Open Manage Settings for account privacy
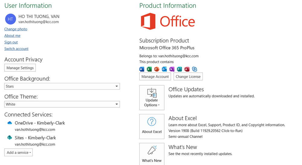This screenshot has width=302, height=165. click(20, 68)
